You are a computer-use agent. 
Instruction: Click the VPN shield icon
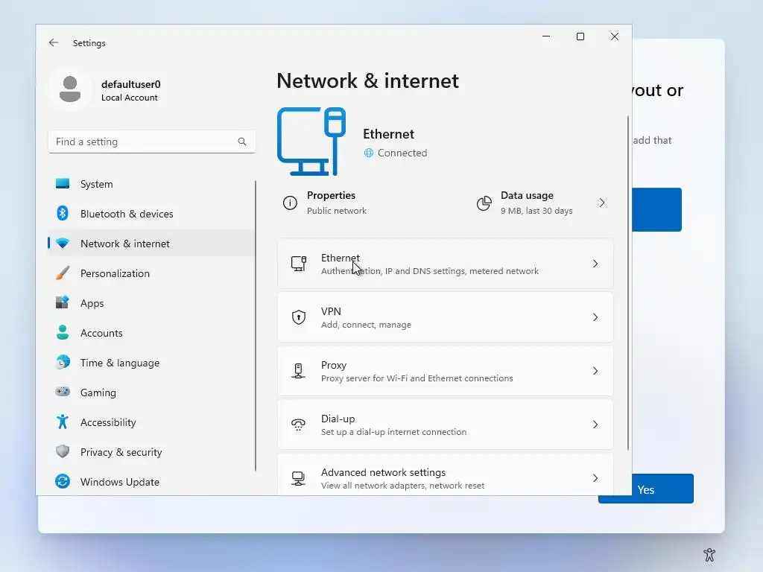pyautogui.click(x=299, y=317)
